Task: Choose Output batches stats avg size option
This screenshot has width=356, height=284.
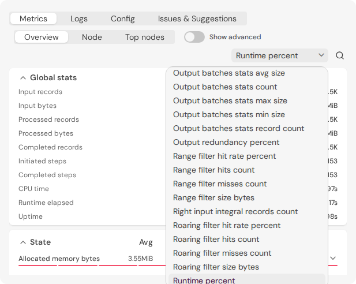Action: [x=247, y=73]
